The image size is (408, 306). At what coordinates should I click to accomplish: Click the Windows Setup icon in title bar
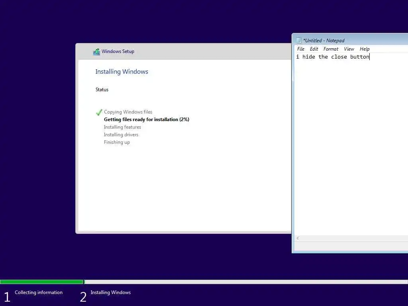click(x=96, y=51)
